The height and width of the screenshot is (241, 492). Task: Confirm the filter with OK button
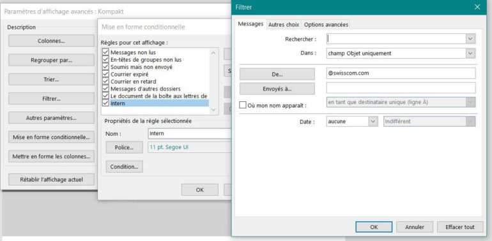pyautogui.click(x=374, y=227)
